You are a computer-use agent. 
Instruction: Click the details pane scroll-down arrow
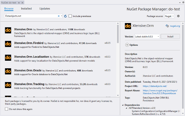click(183, 113)
